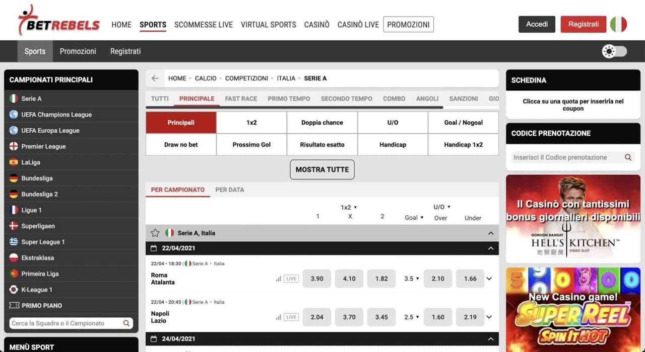Open the 2.5 goal line dropdown for Napoli Lazio
The height and width of the screenshot is (352, 645).
tap(412, 317)
